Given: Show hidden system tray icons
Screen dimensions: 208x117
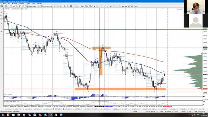Looking at the screenshot, I should (x=190, y=115).
